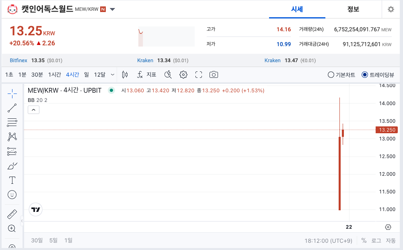Click the low price value 10.99
The height and width of the screenshot is (250, 403).
click(284, 44)
